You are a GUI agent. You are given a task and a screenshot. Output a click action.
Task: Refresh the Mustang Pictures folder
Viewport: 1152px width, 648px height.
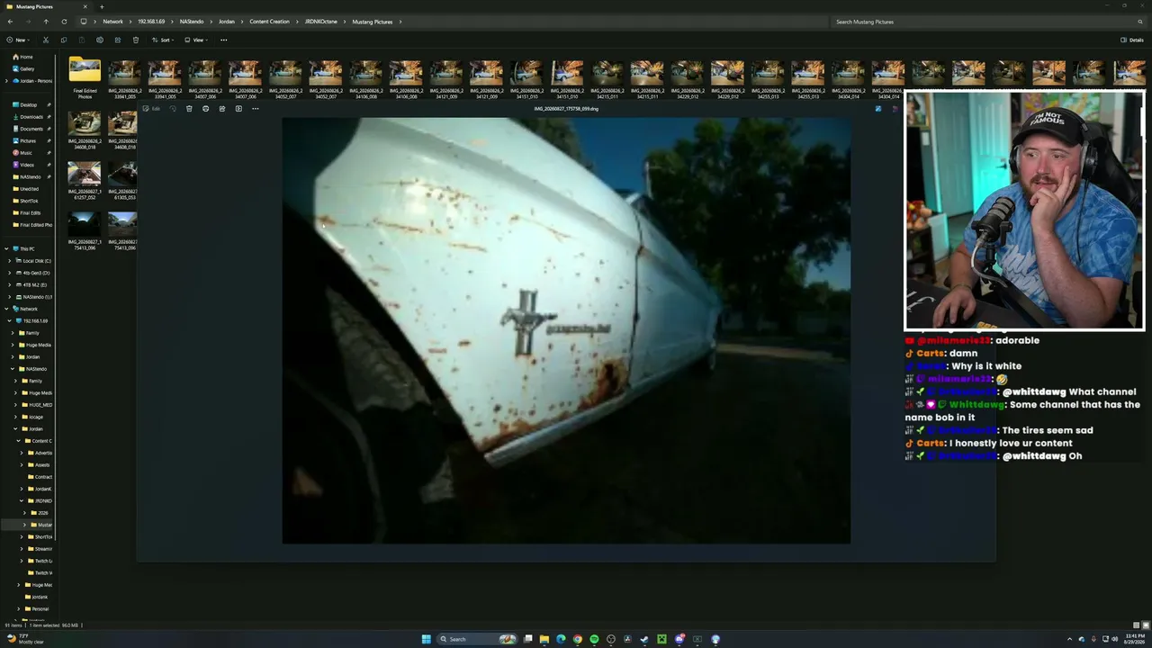pyautogui.click(x=64, y=22)
